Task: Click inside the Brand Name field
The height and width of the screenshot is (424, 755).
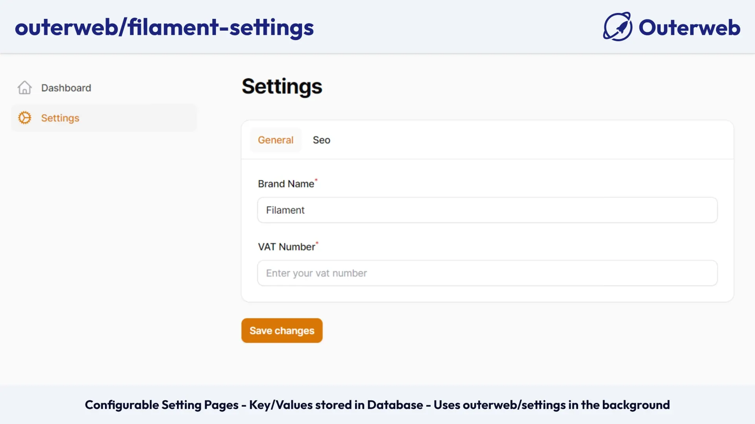Action: (x=487, y=210)
